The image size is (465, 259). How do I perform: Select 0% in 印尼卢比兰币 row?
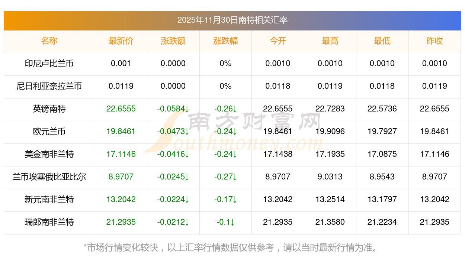pos(225,64)
